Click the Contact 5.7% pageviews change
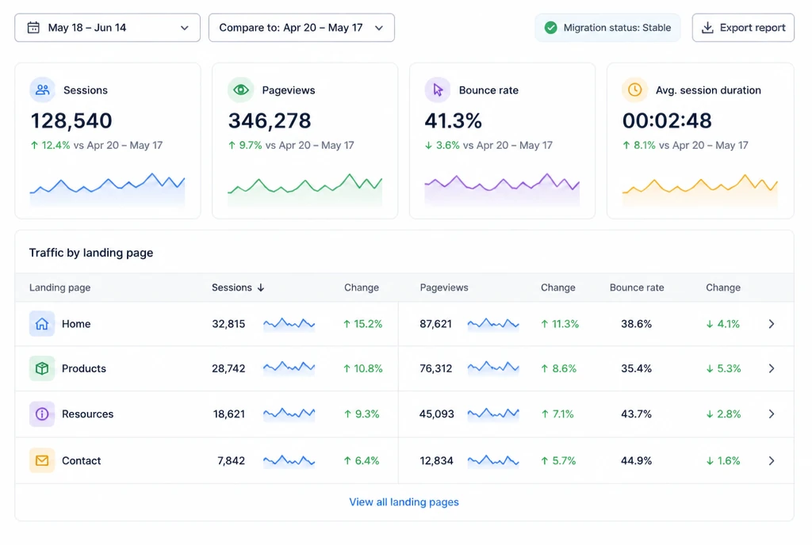Image resolution: width=812 pixels, height=545 pixels. [558, 461]
